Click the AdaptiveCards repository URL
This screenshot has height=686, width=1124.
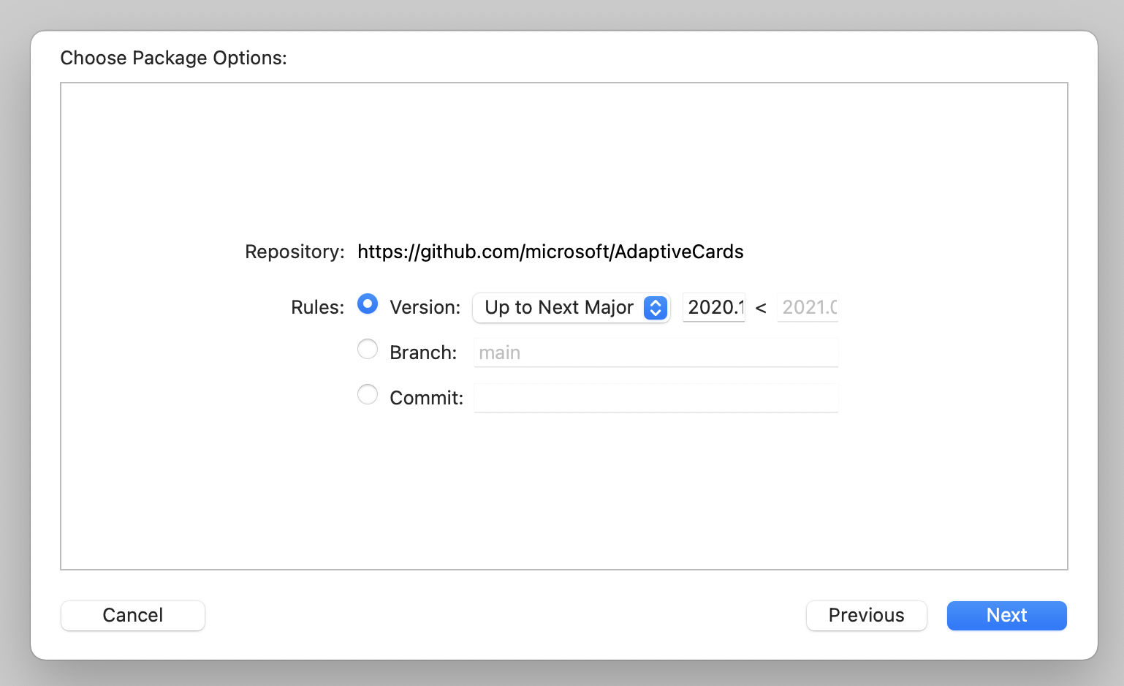click(550, 252)
